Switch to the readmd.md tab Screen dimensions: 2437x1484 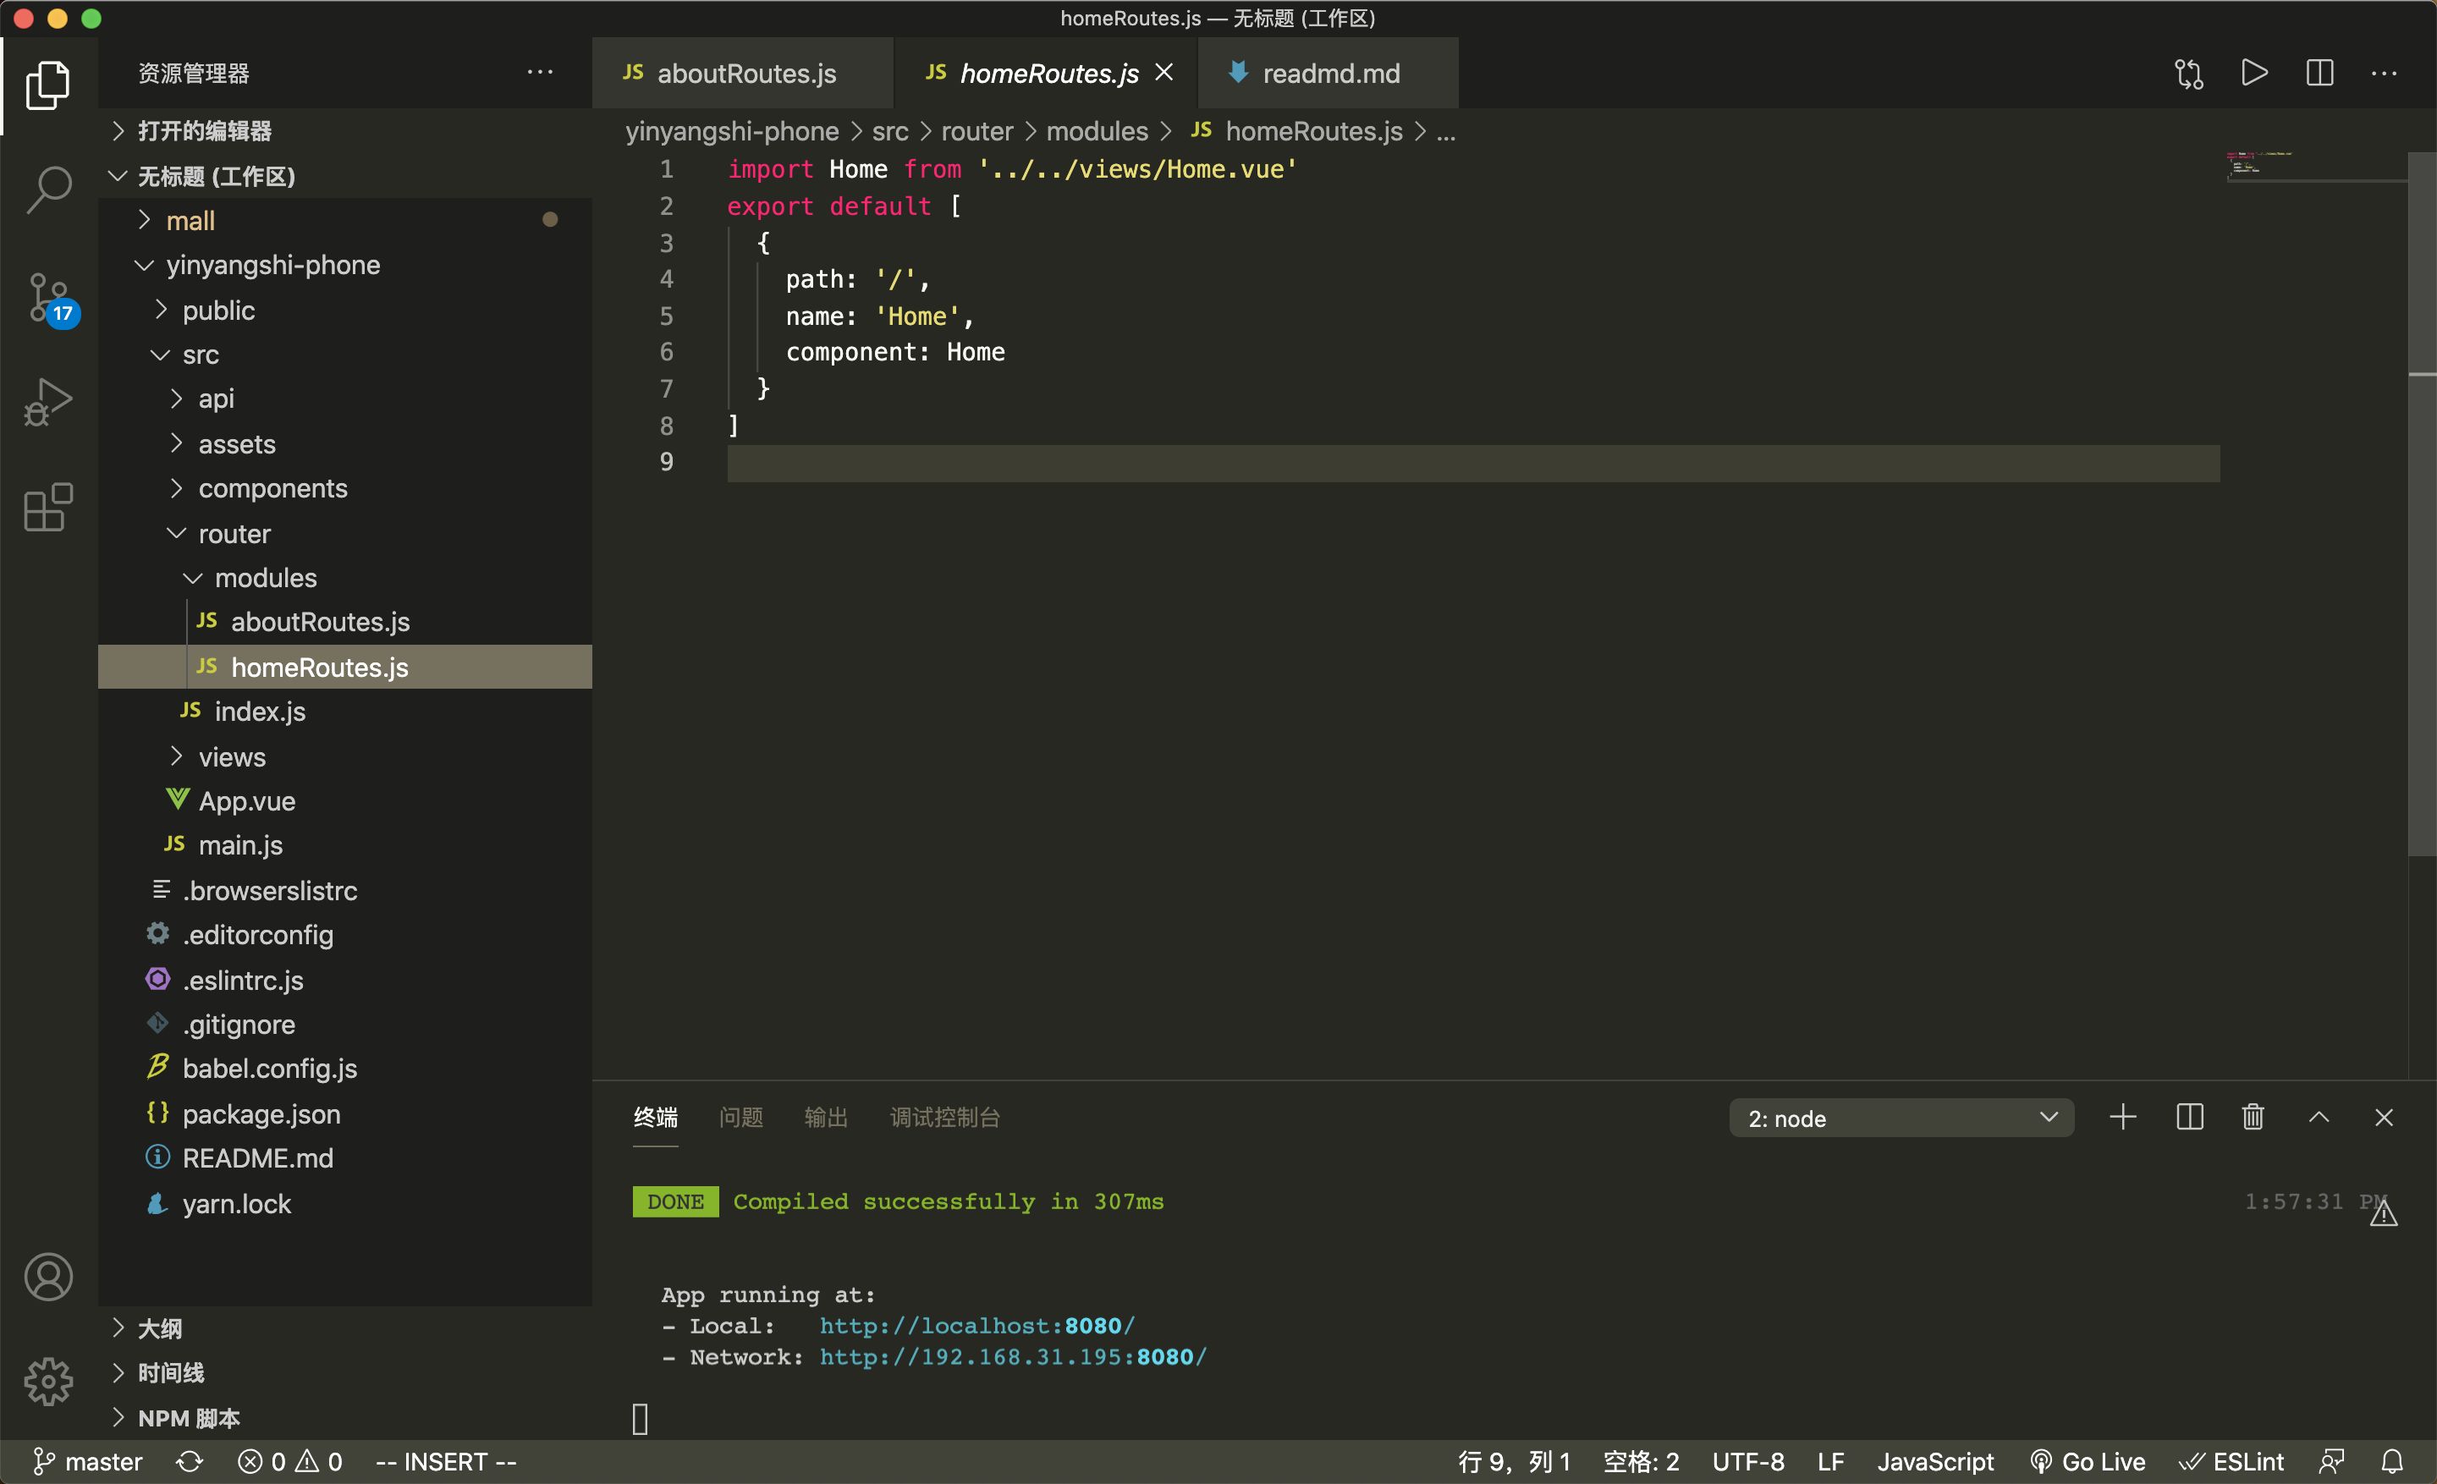(1328, 73)
